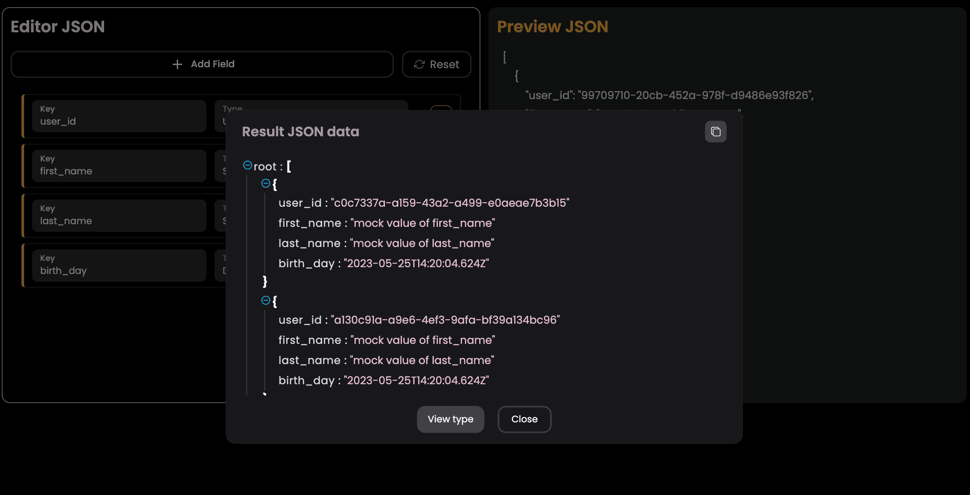Collapse the second object in root
This screenshot has height=495, width=970.
tap(266, 300)
